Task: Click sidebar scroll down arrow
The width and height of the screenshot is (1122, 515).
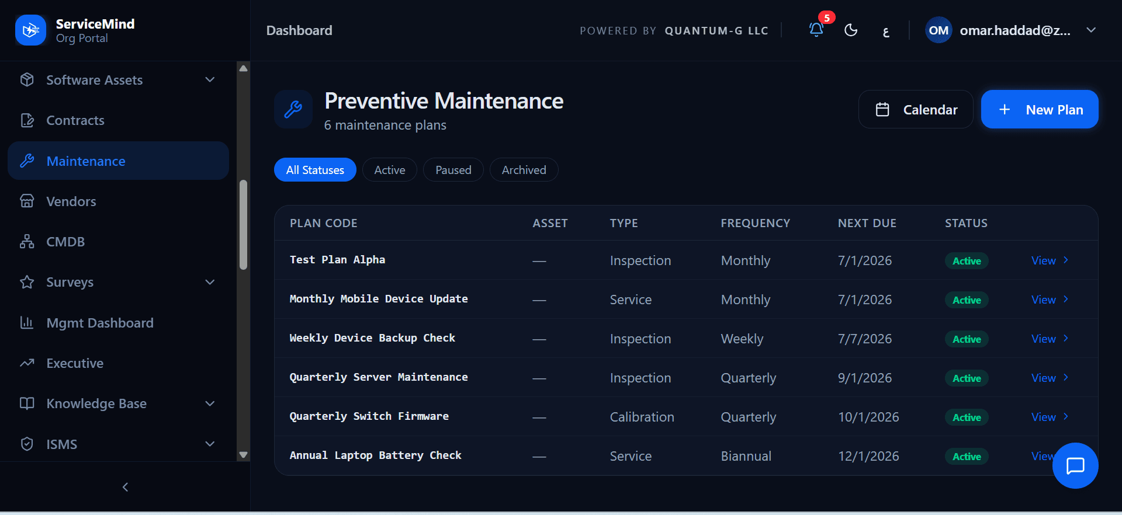Action: tap(244, 454)
